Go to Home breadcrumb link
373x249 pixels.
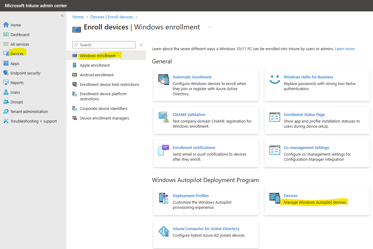[x=78, y=17]
